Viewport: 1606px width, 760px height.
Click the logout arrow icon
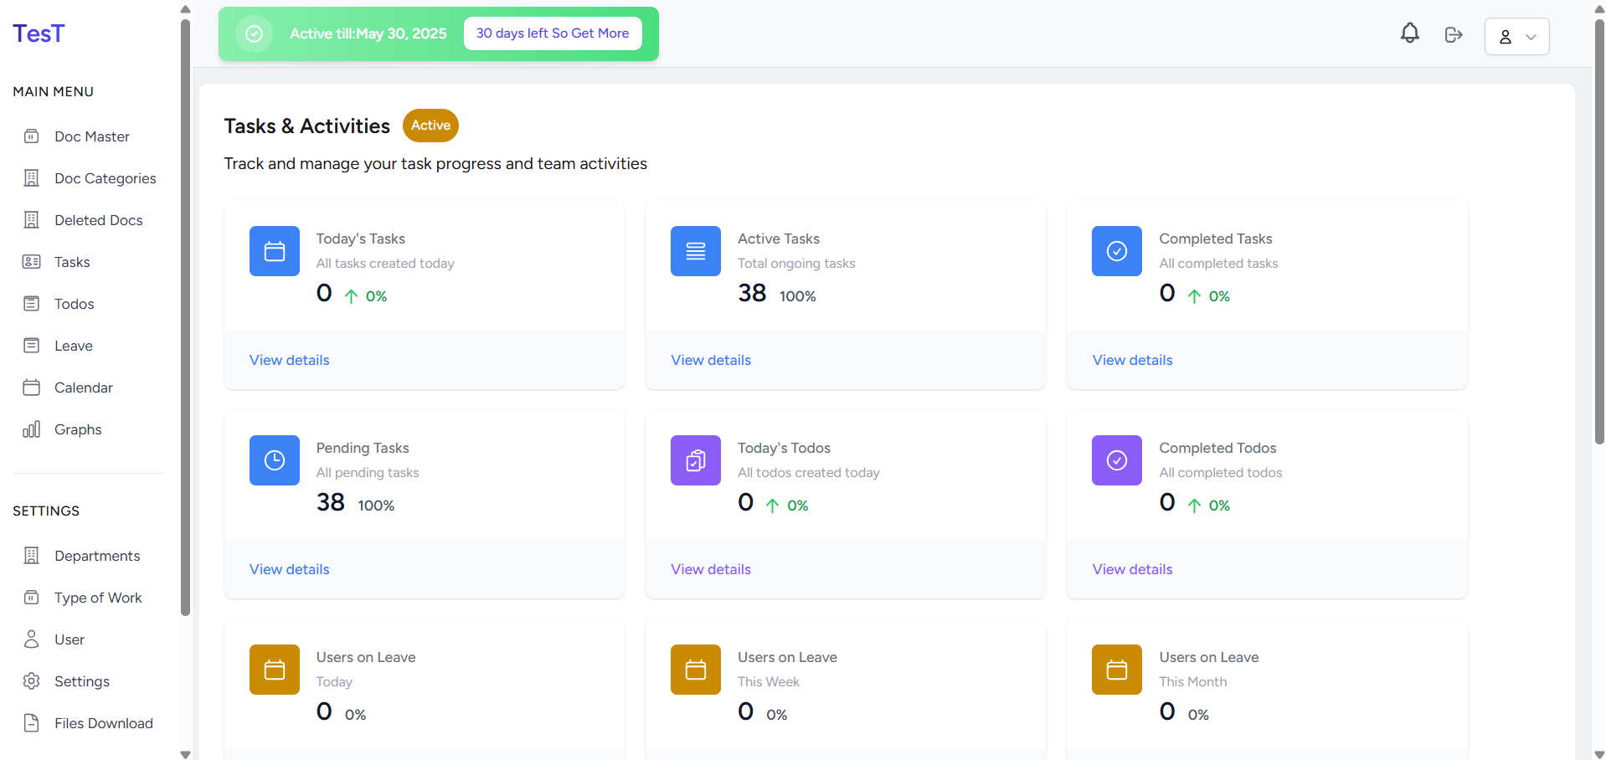pos(1454,34)
